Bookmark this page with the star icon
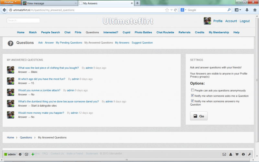 point(167,10)
